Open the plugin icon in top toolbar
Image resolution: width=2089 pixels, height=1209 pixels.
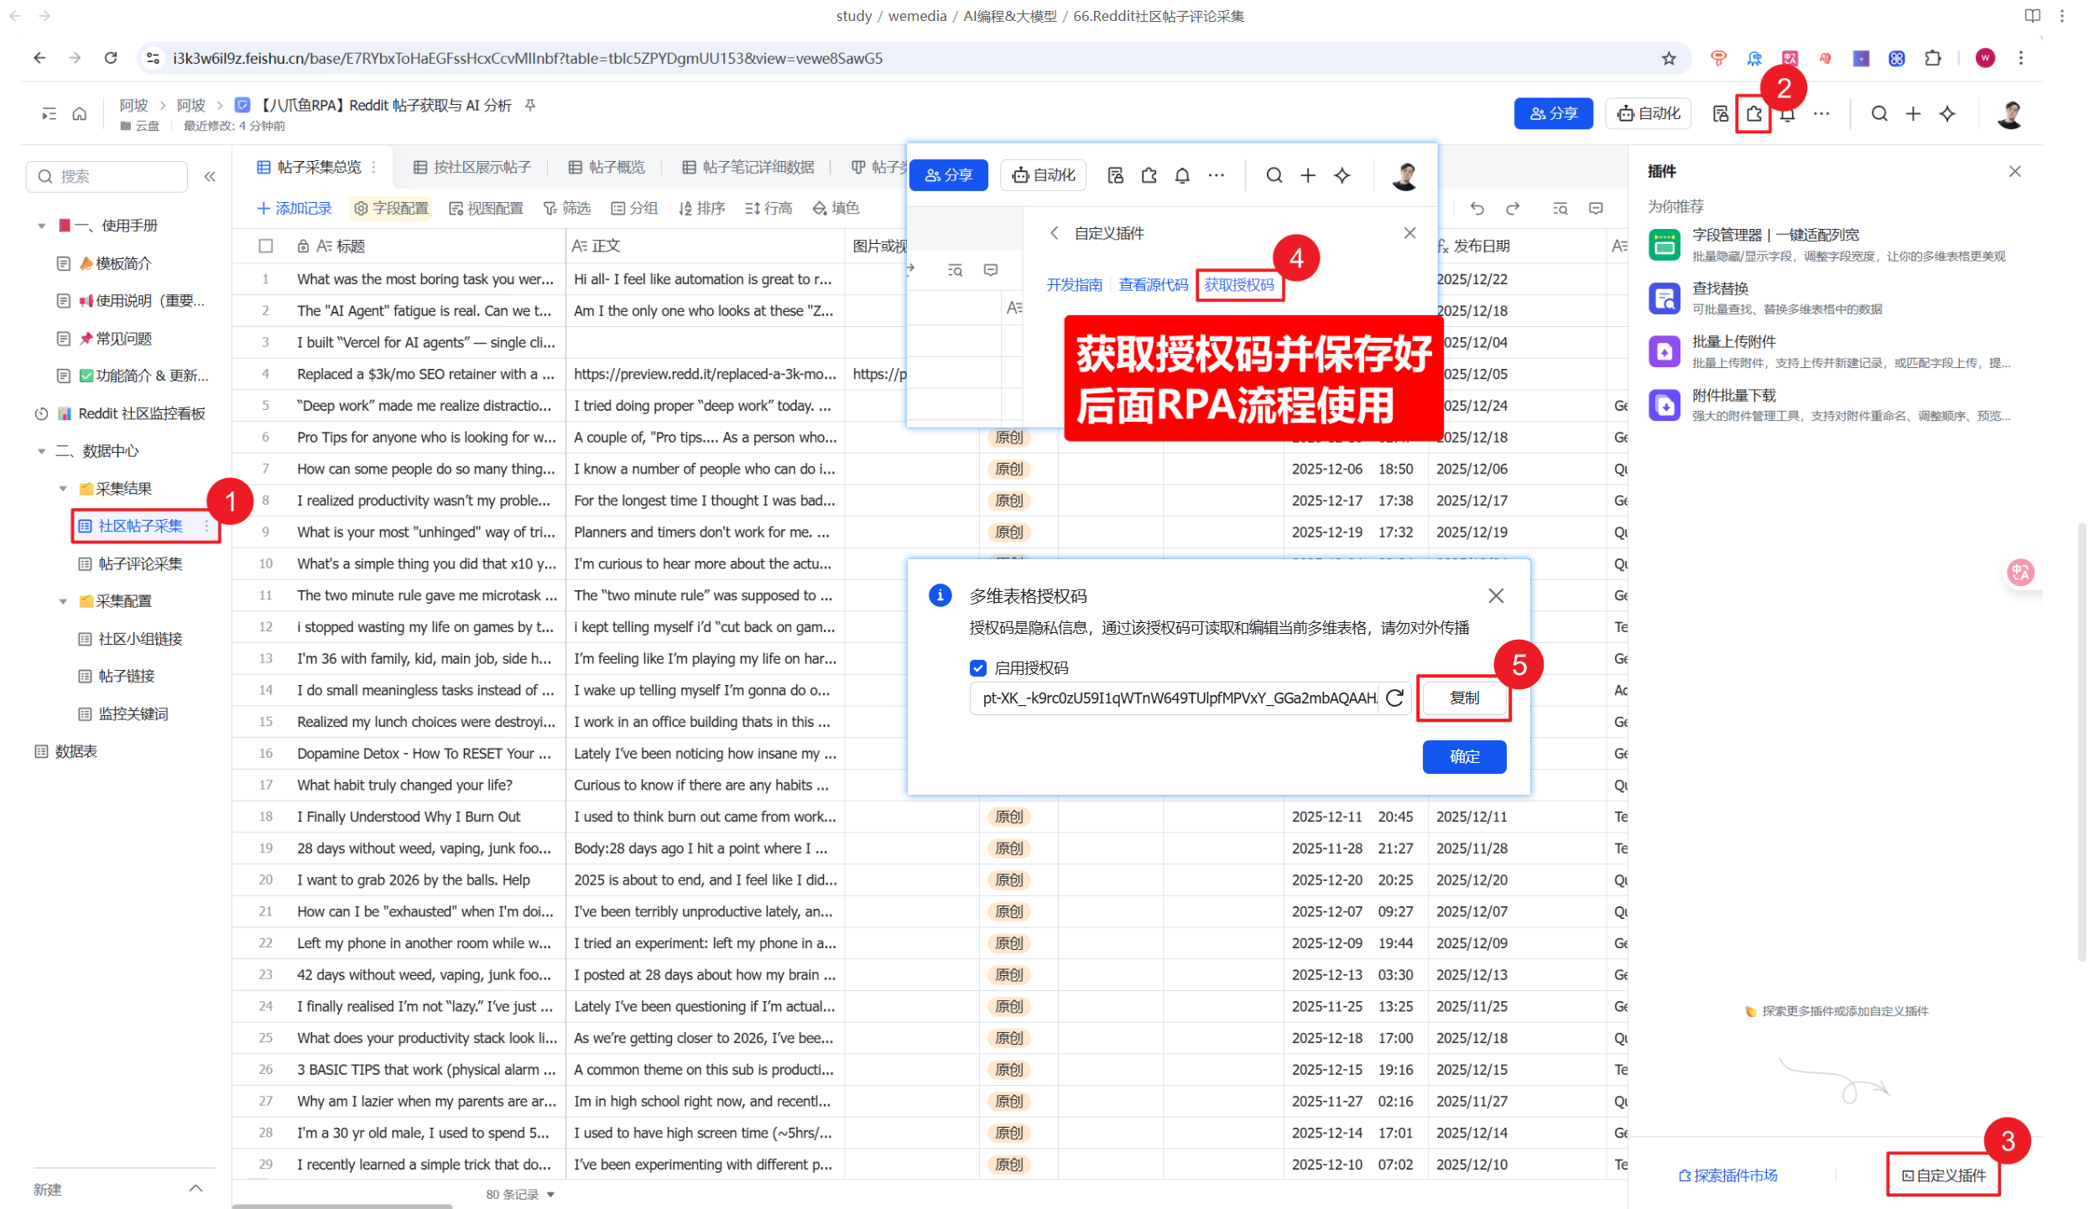(1754, 114)
